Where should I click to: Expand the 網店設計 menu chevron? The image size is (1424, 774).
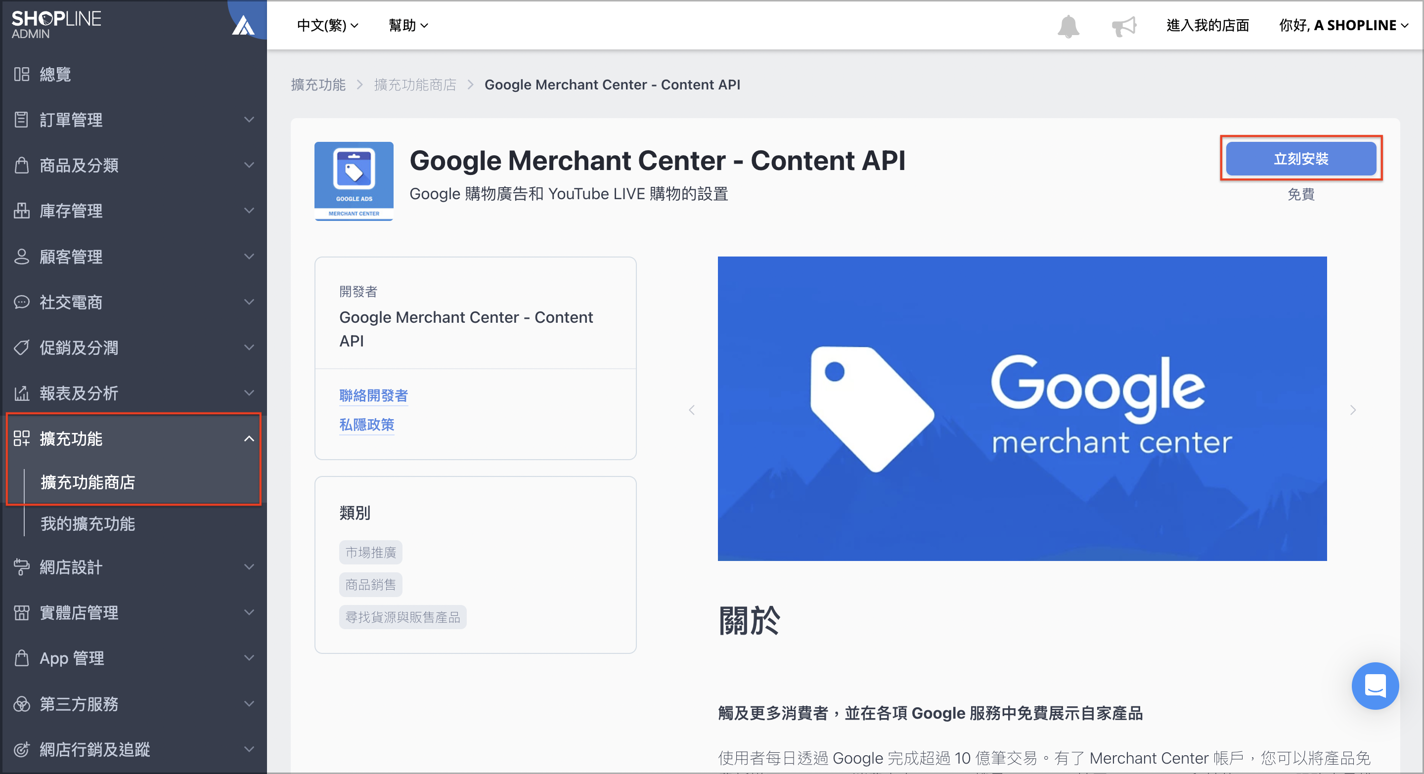pos(249,567)
